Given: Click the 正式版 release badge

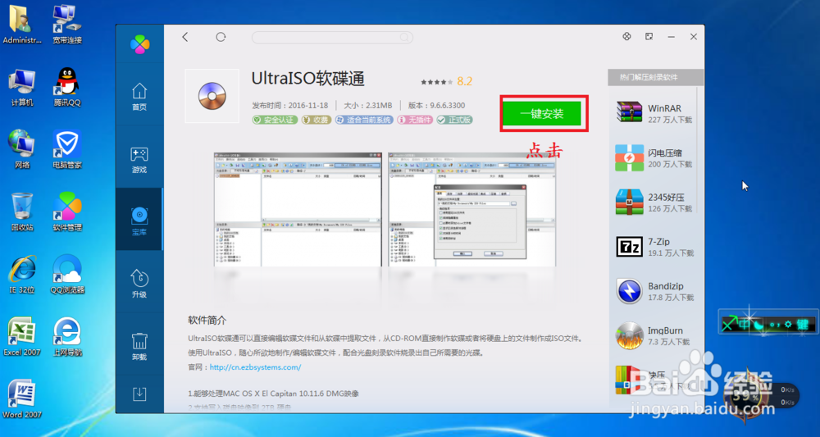Looking at the screenshot, I should pos(455,120).
